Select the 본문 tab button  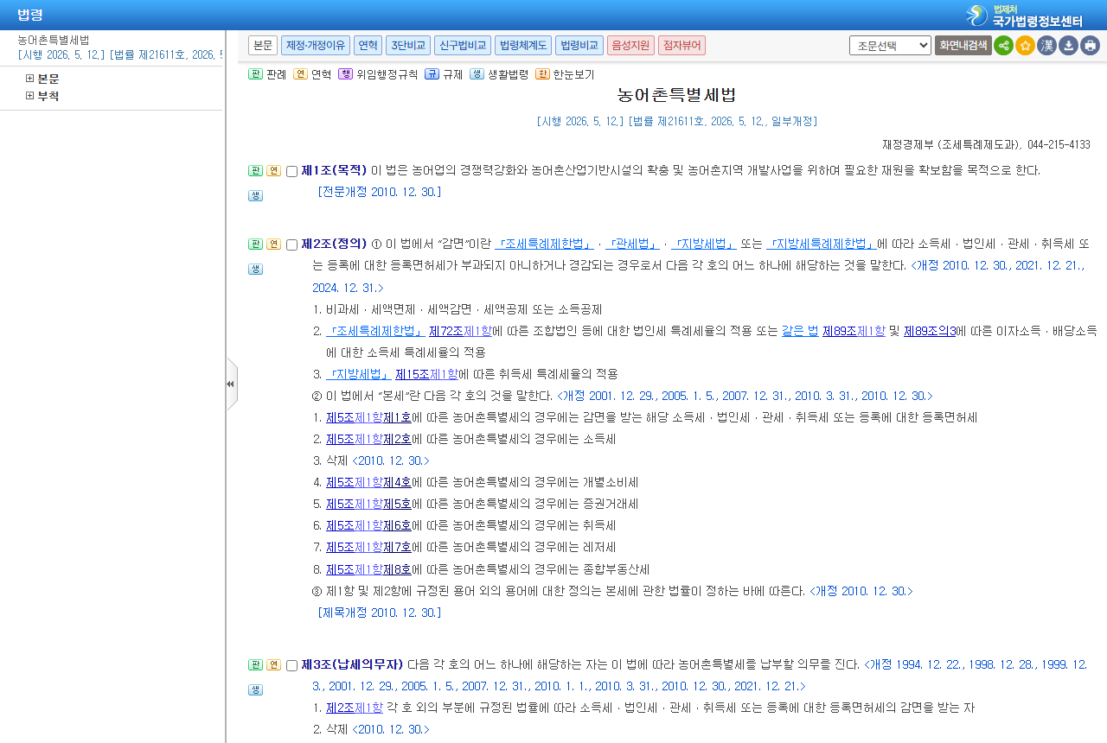tap(263, 45)
